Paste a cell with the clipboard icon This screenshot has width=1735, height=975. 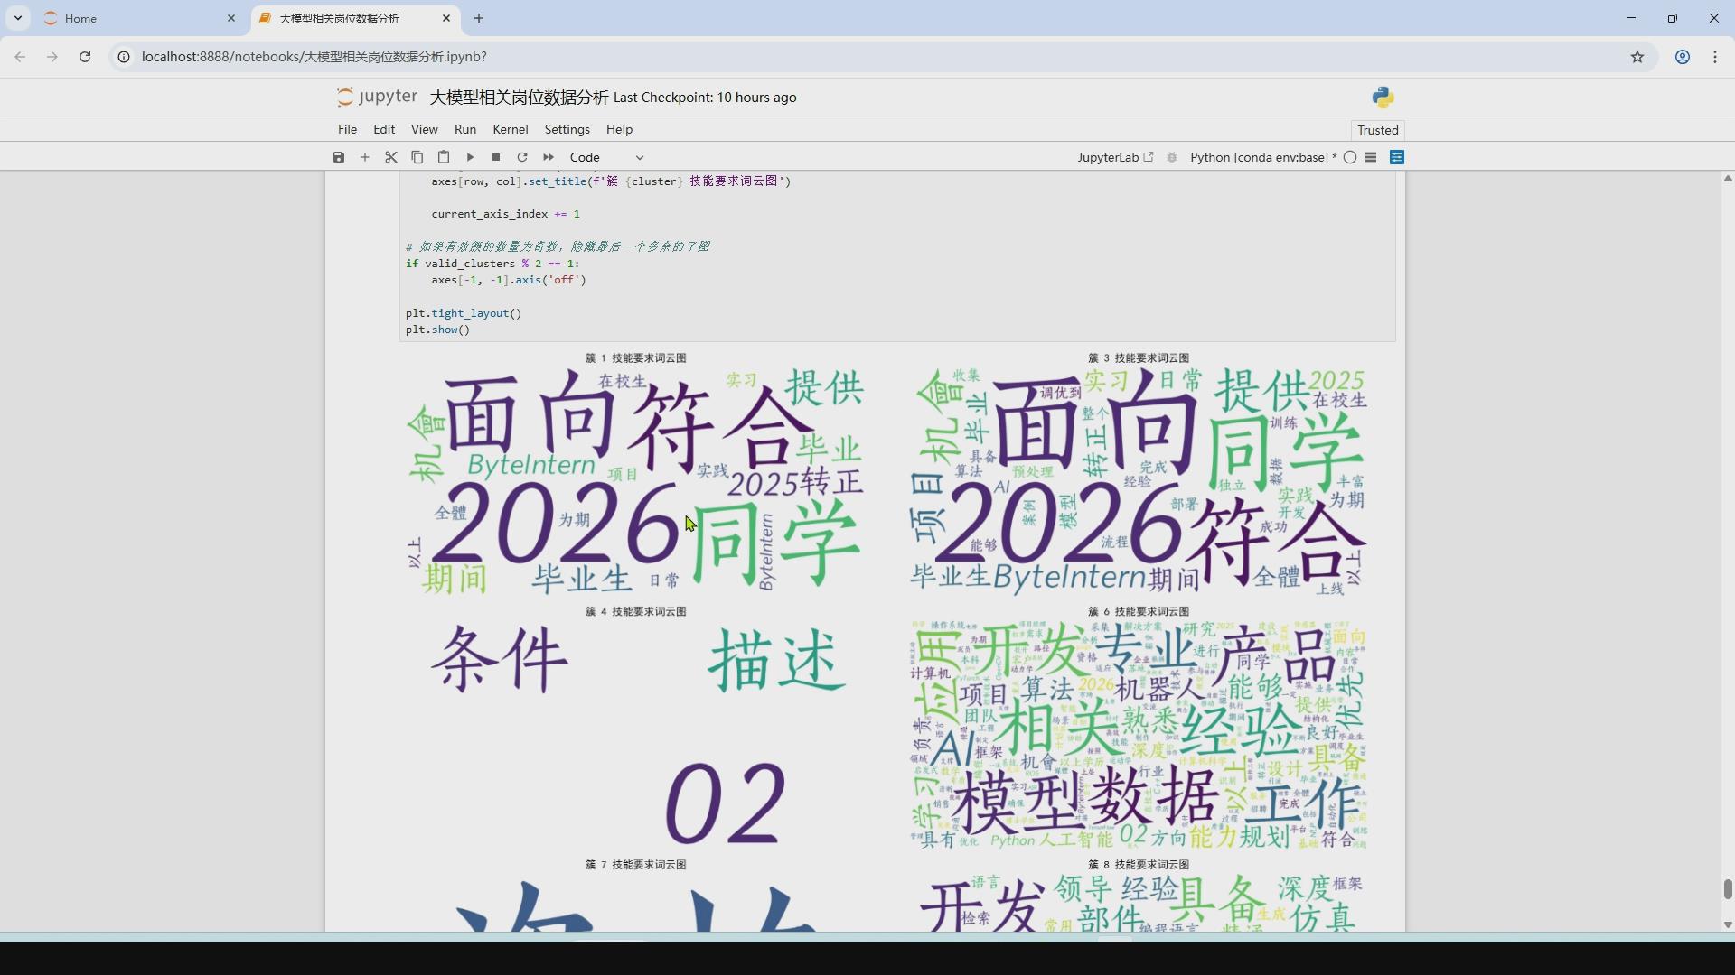[444, 156]
